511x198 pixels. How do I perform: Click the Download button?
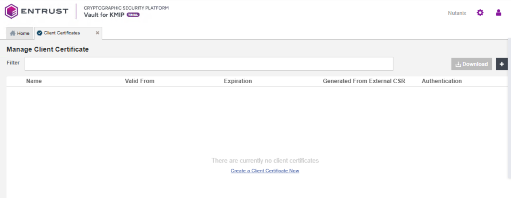click(472, 64)
